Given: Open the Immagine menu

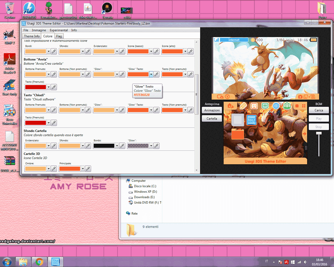Looking at the screenshot, I should click(39, 30).
